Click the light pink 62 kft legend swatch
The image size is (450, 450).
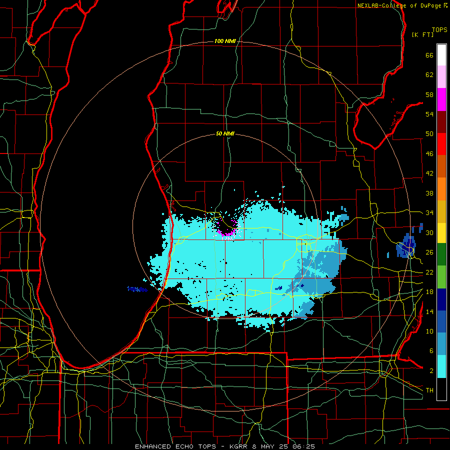click(x=441, y=77)
